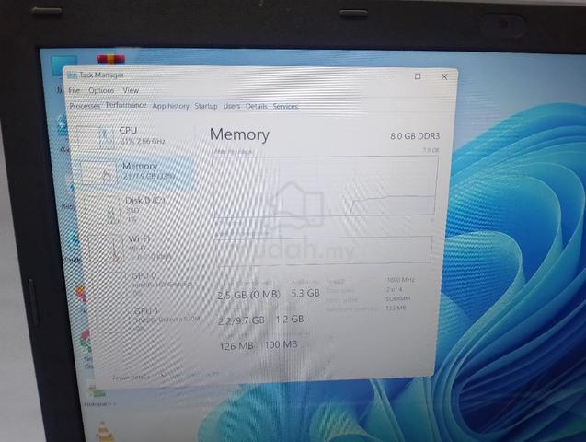586x442 pixels.
Task: Close the Task Manager window
Action: tap(444, 76)
